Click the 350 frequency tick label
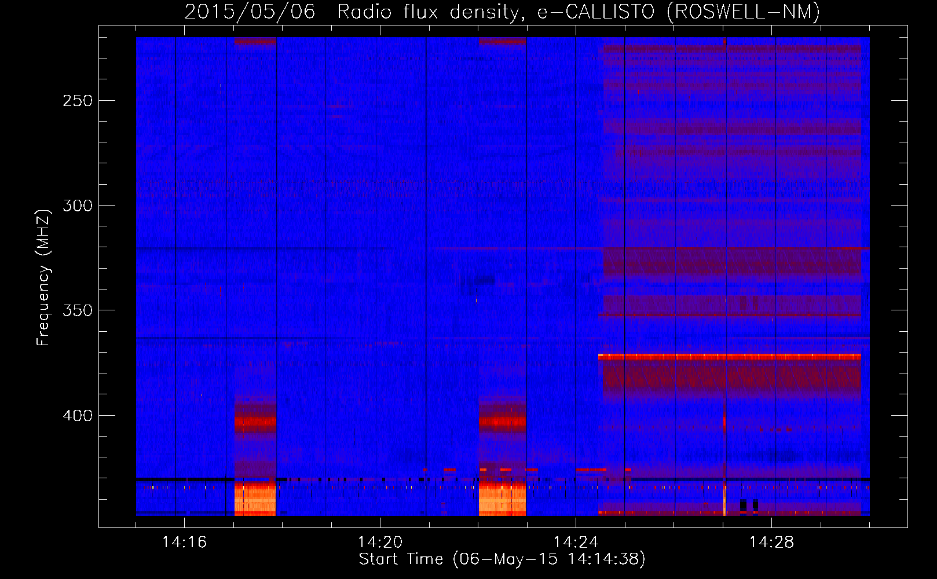 (x=78, y=310)
